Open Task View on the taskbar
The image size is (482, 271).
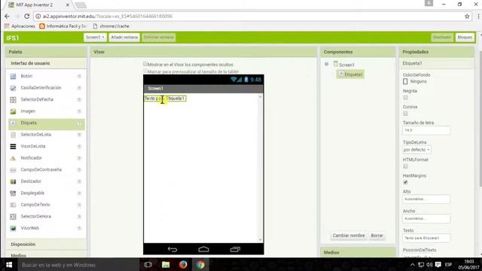click(148, 264)
